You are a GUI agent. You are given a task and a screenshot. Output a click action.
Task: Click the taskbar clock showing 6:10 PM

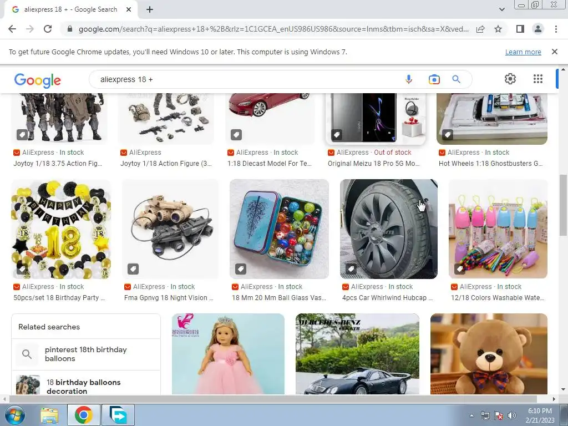(540, 415)
